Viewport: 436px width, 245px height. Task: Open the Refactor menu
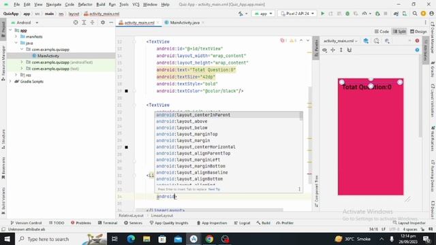[85, 5]
